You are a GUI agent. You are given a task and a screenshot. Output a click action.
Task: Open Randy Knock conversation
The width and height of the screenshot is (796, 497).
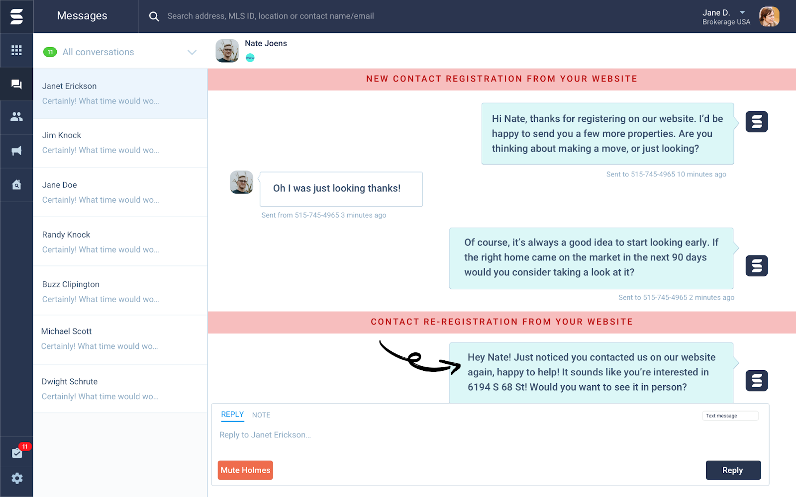click(x=120, y=242)
